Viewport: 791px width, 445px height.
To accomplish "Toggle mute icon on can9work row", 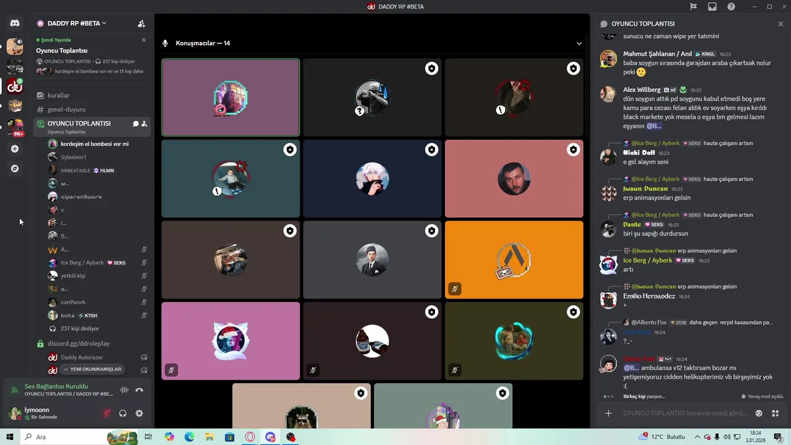I will (x=144, y=302).
